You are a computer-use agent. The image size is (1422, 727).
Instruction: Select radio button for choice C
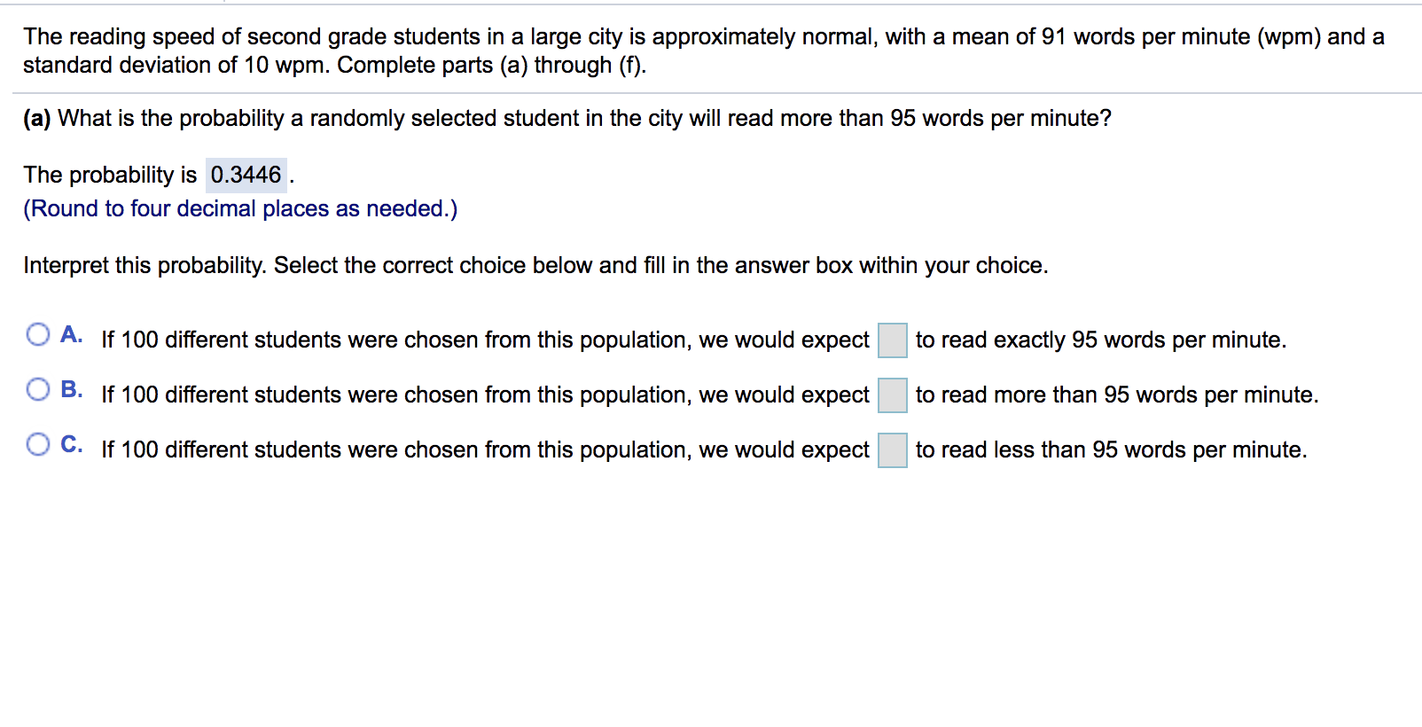38,444
